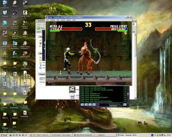Click the Winamp playlist scrollbar handle
The image size is (172, 137).
tap(128, 94)
